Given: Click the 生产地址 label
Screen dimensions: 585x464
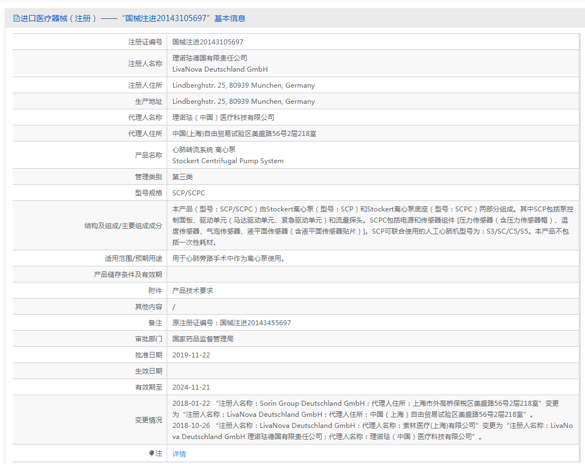Looking at the screenshot, I should coord(148,102).
